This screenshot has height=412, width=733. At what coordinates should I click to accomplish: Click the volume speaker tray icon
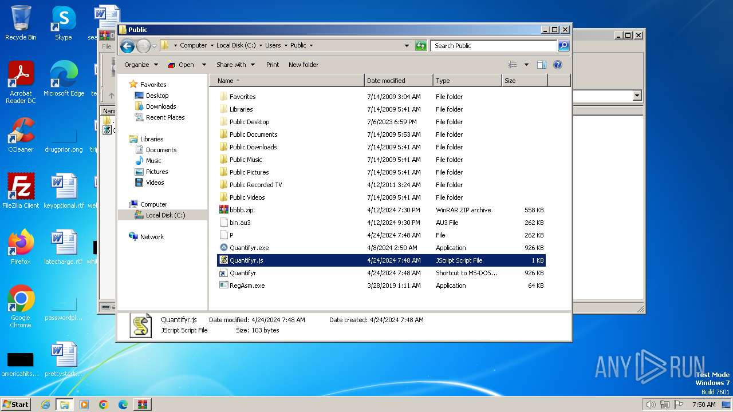click(x=651, y=405)
